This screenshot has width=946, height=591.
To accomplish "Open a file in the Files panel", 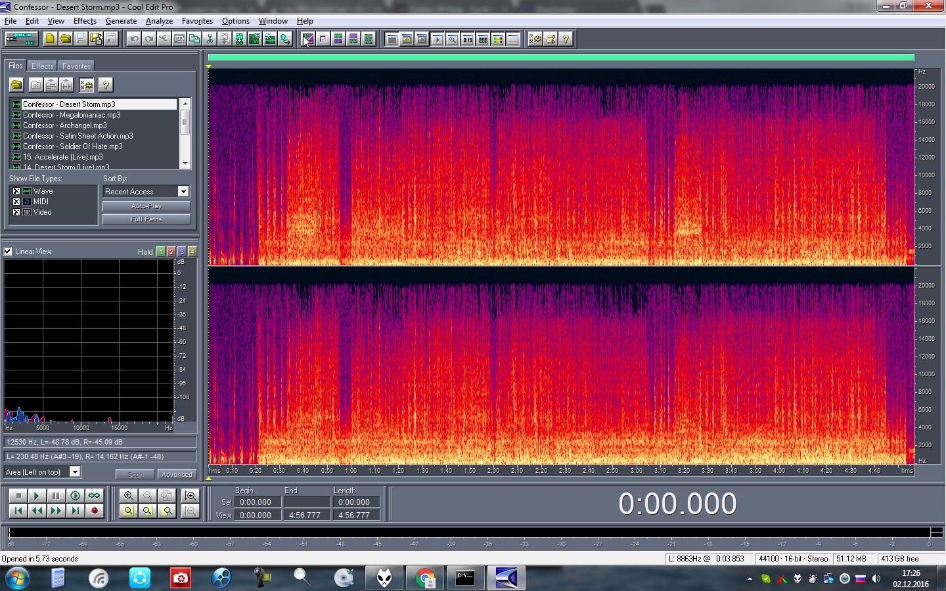I will (16, 85).
